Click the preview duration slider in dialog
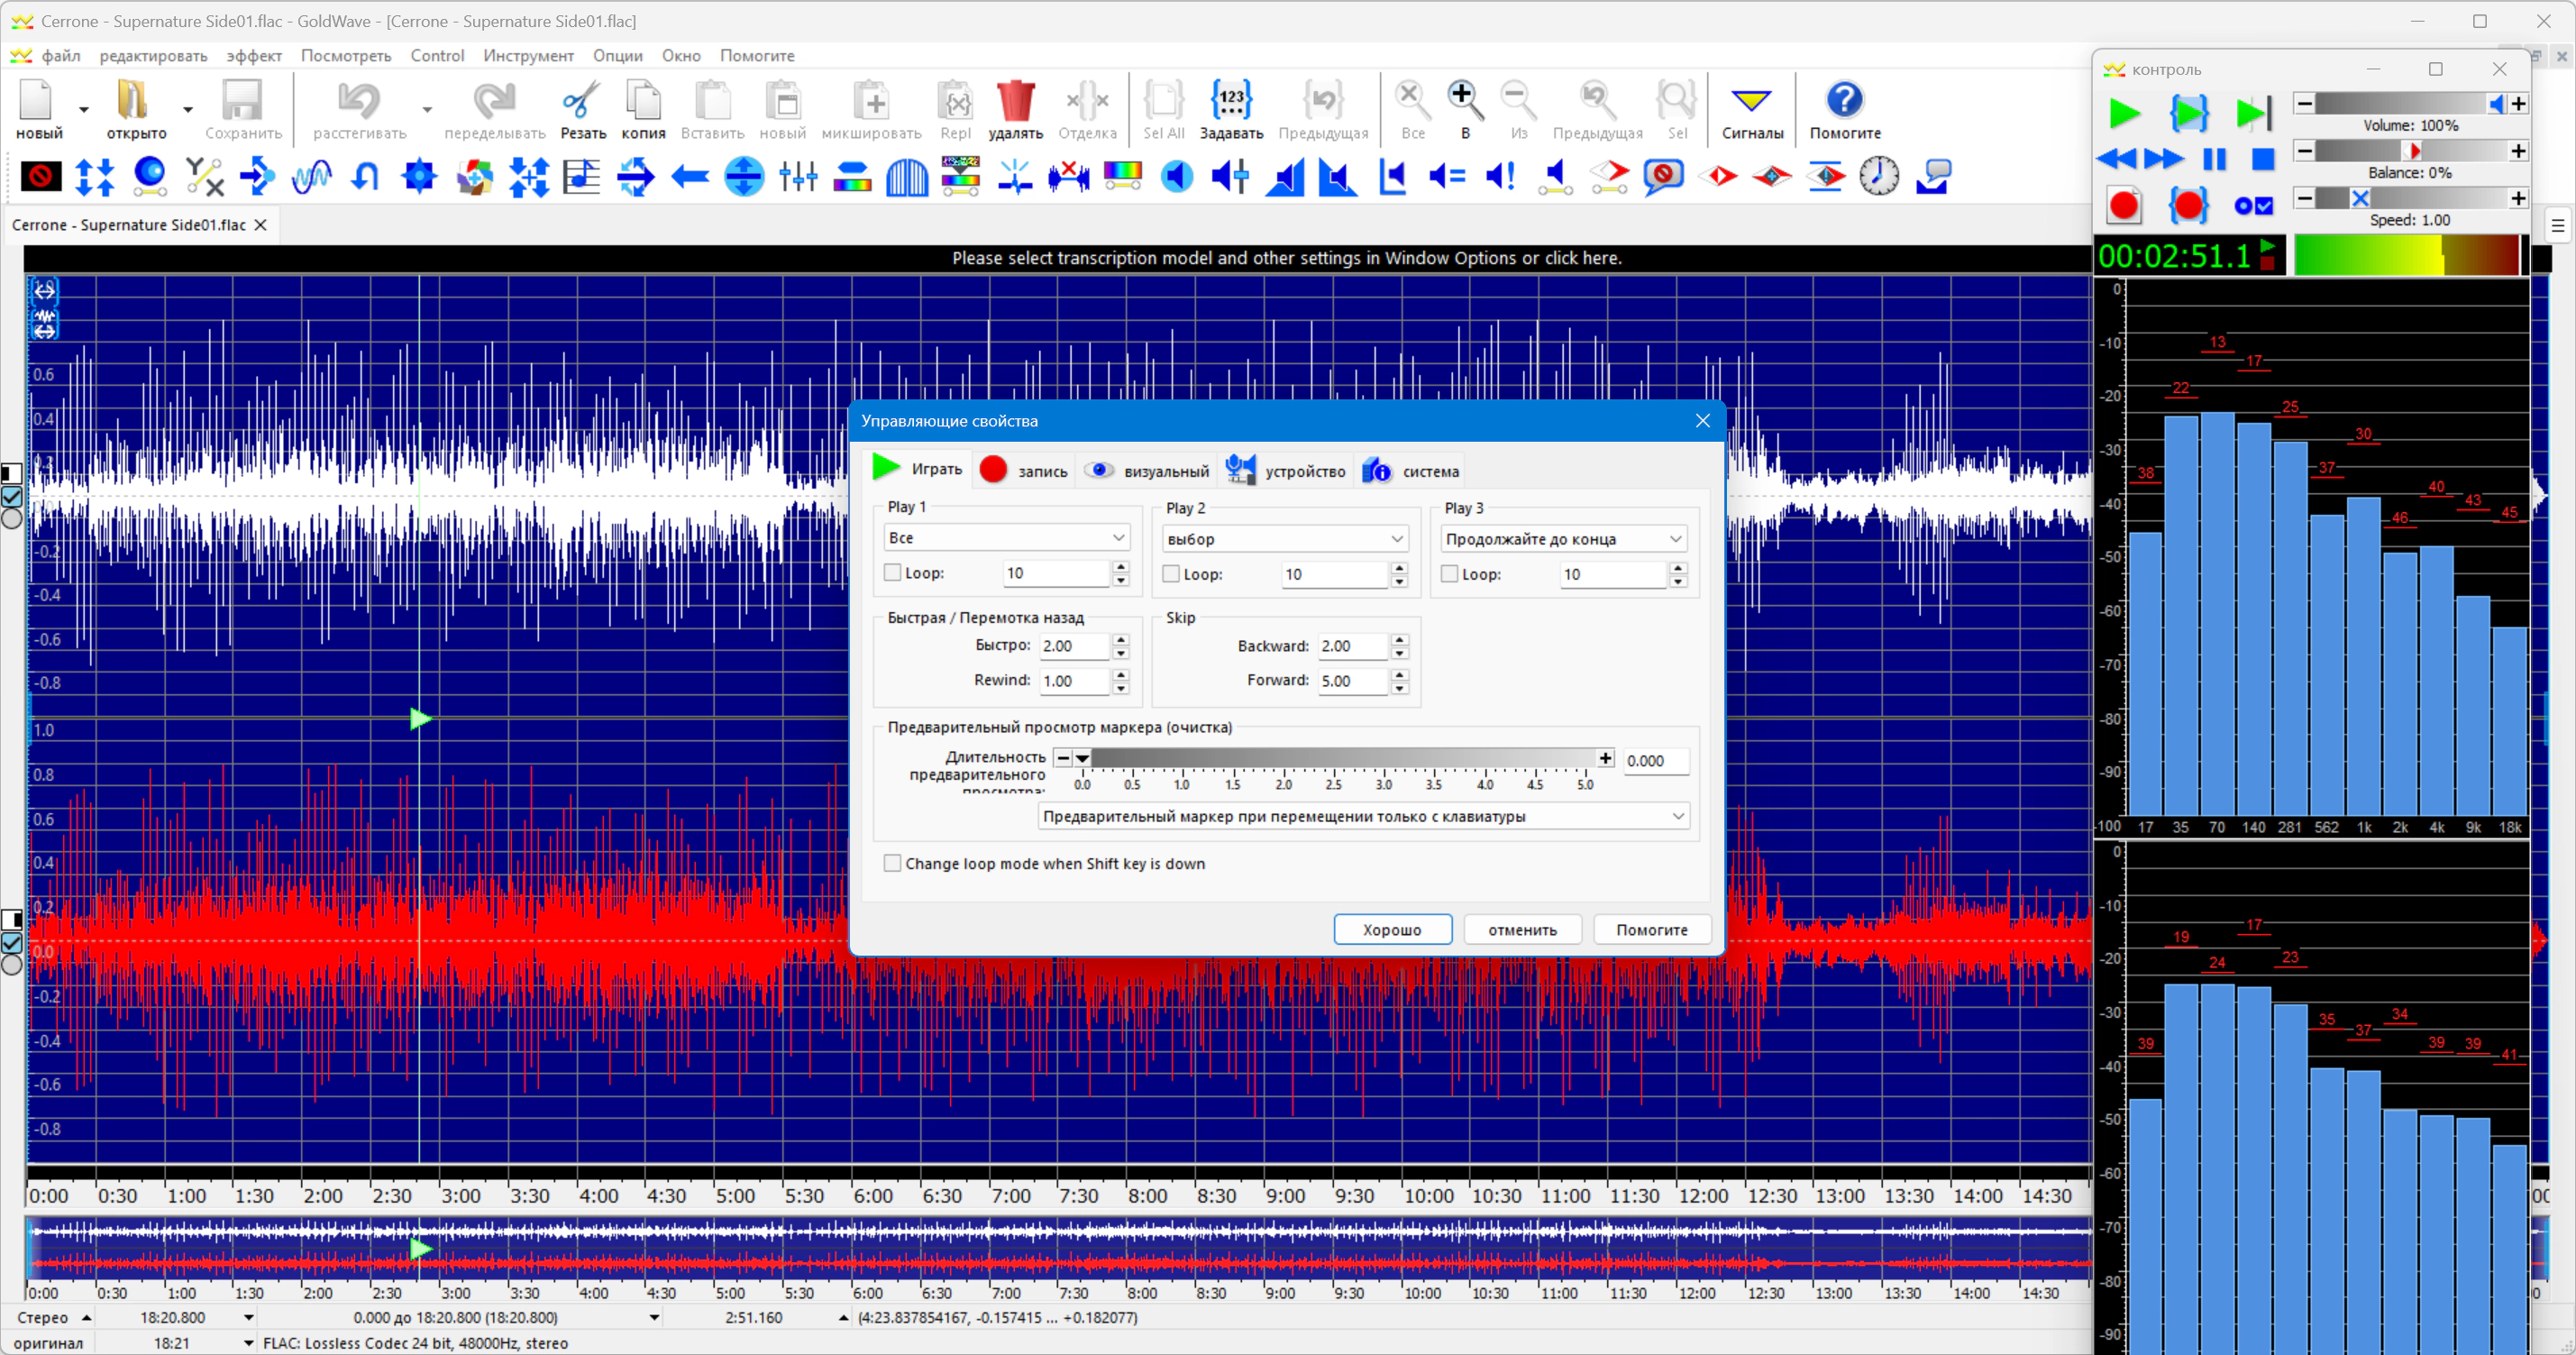2576x1355 pixels. 1334,759
